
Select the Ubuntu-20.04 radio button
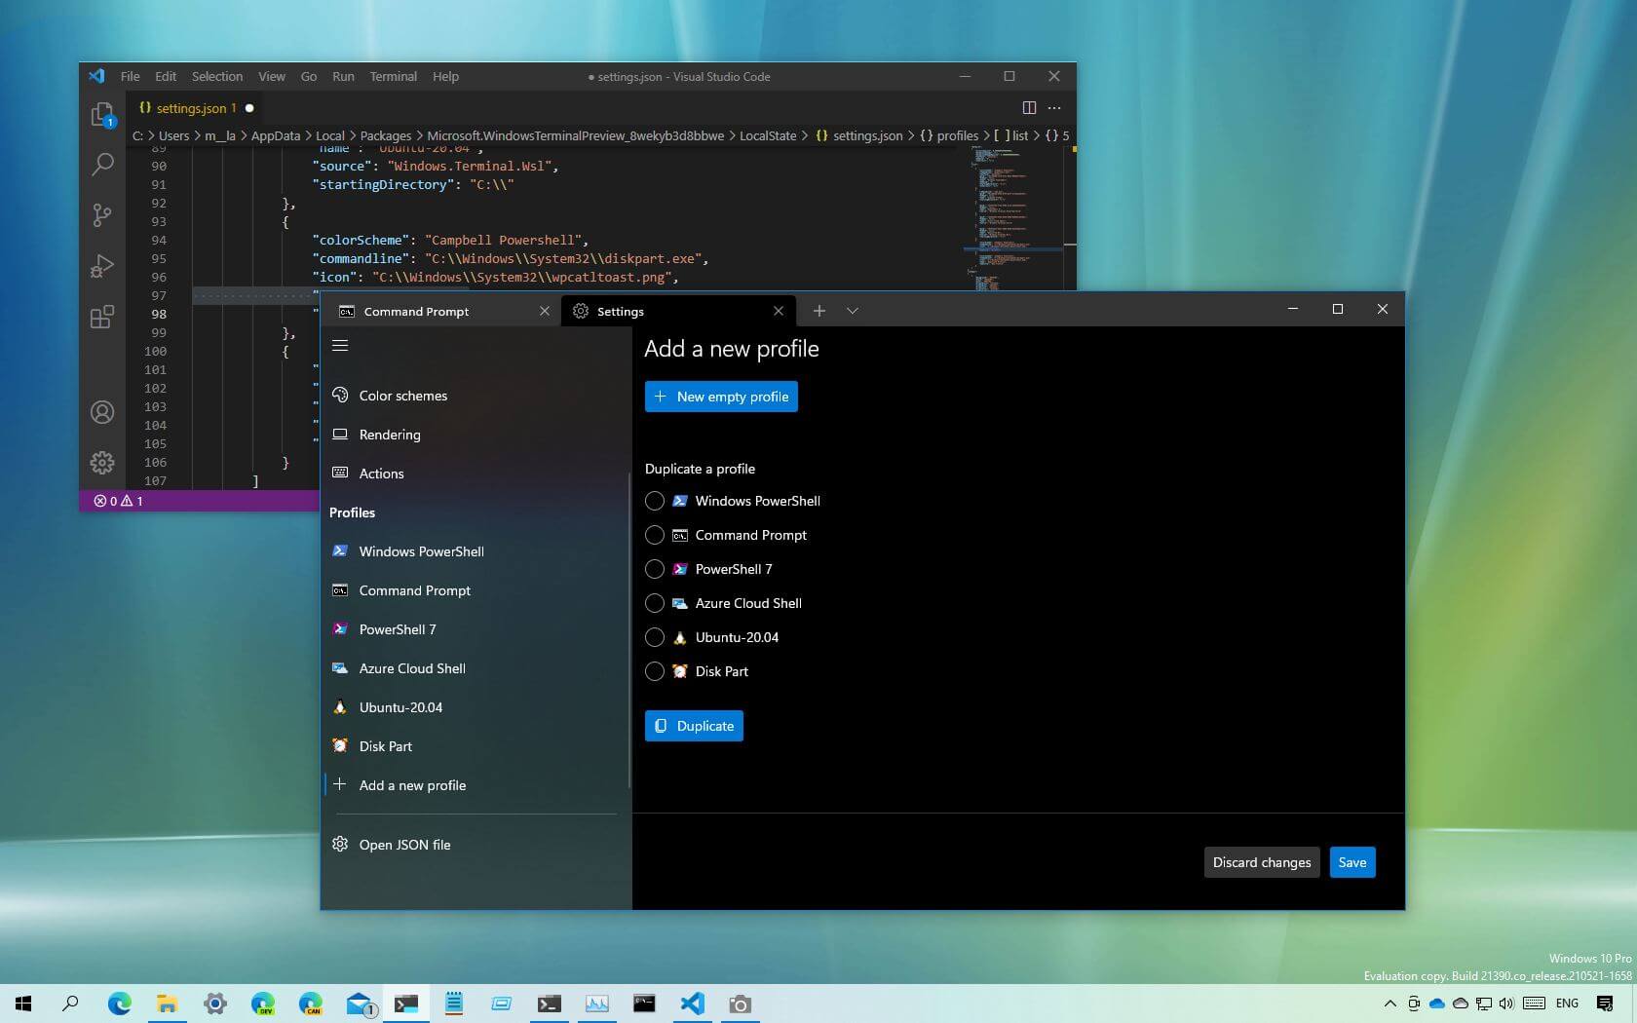tap(654, 637)
